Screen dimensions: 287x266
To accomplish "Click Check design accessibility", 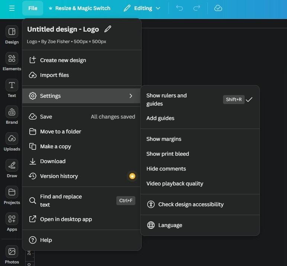I will 191,204.
